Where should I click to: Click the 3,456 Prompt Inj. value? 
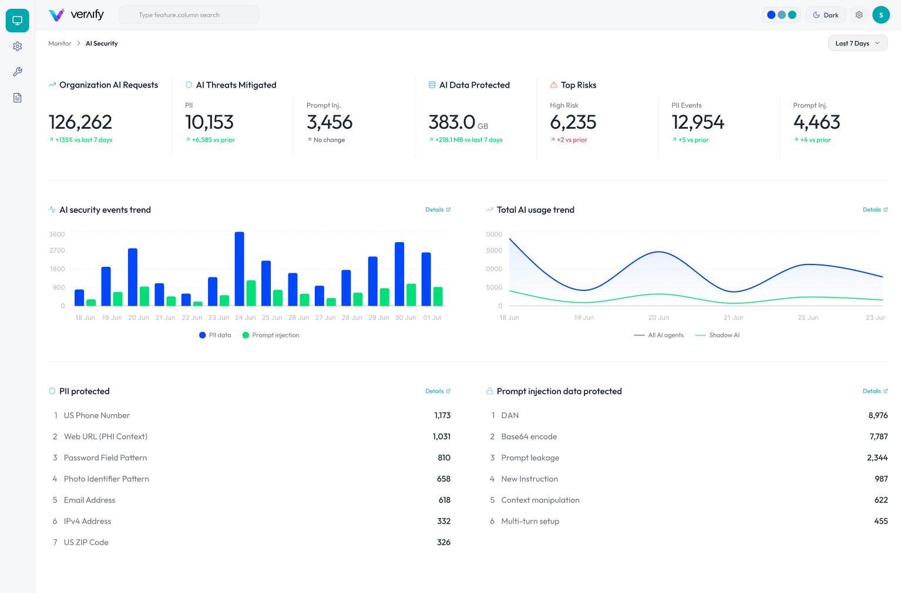pyautogui.click(x=330, y=122)
